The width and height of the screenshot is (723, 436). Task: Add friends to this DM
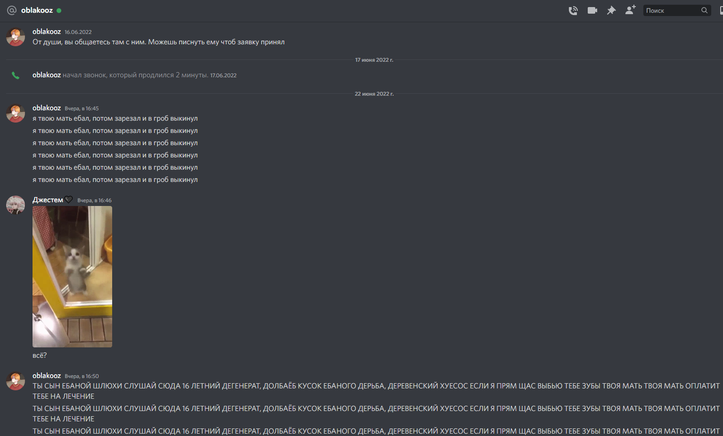(630, 10)
